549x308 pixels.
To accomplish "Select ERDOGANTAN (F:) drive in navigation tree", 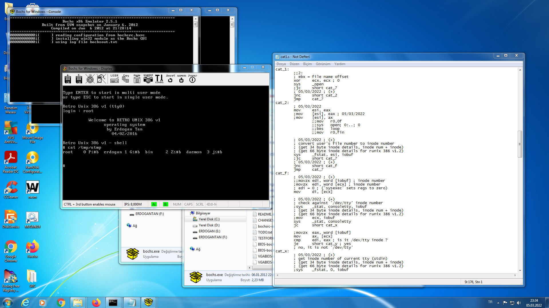I will pos(213,237).
